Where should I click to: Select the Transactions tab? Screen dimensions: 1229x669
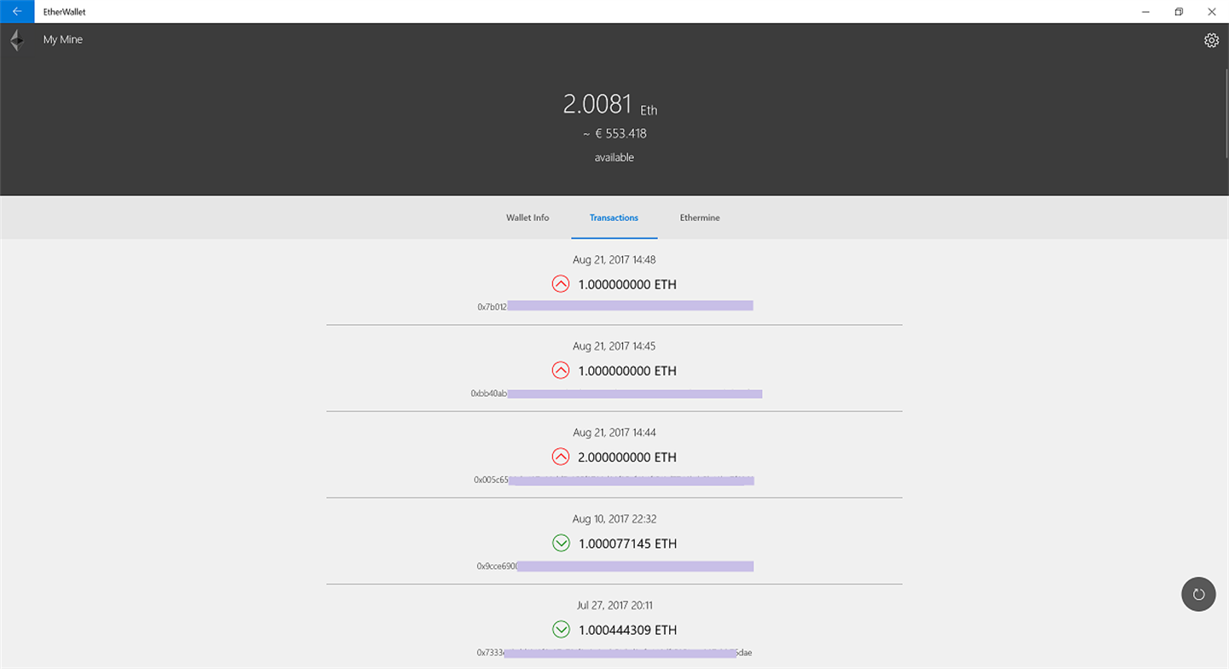614,218
